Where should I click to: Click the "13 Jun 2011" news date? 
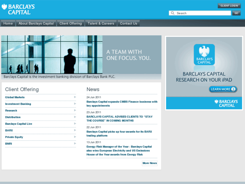point(94,142)
